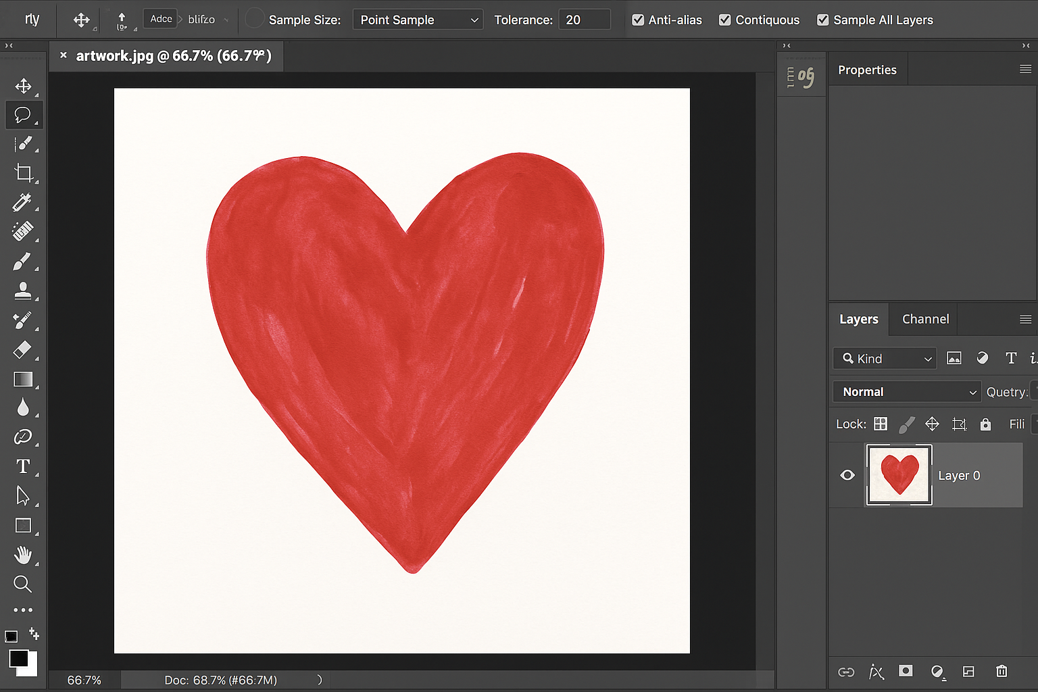Viewport: 1038px width, 692px height.
Task: Click the delete layer trash icon
Action: click(x=1002, y=671)
